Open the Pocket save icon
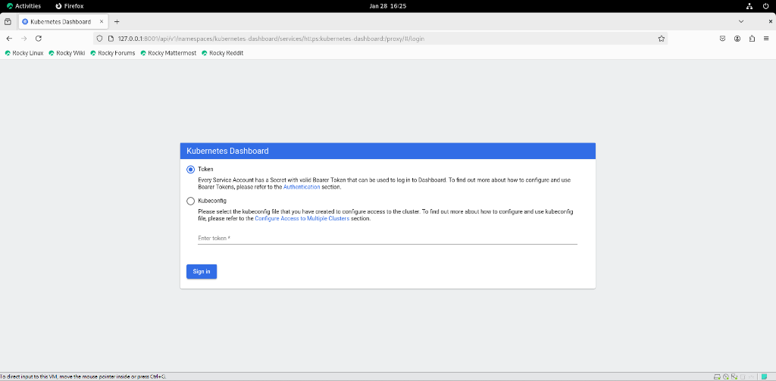 click(x=722, y=39)
